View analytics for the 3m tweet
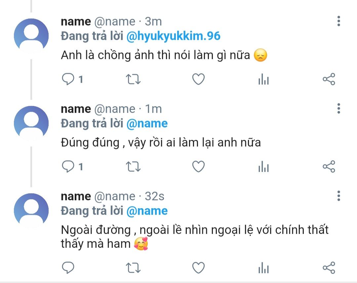This screenshot has height=283, width=357. pyautogui.click(x=263, y=79)
